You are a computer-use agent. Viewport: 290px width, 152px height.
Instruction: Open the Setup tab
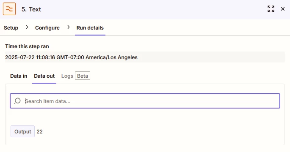point(11,28)
